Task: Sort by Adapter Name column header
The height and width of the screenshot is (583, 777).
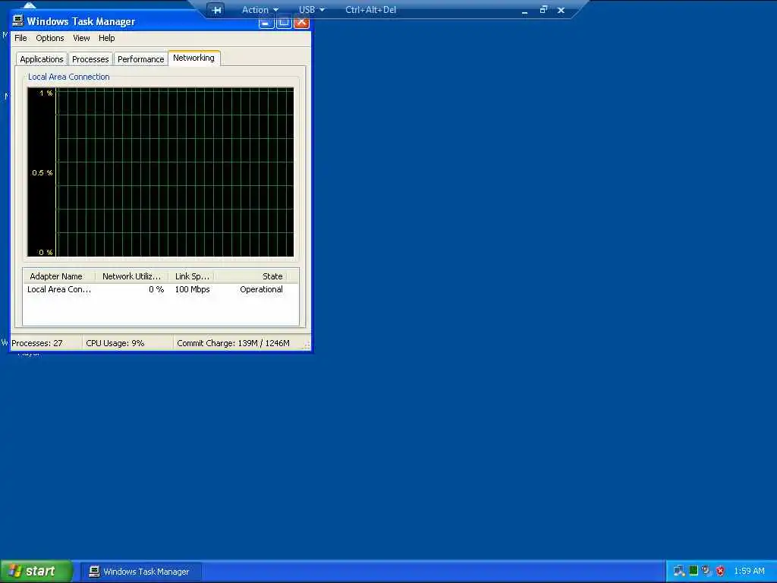Action: click(59, 276)
